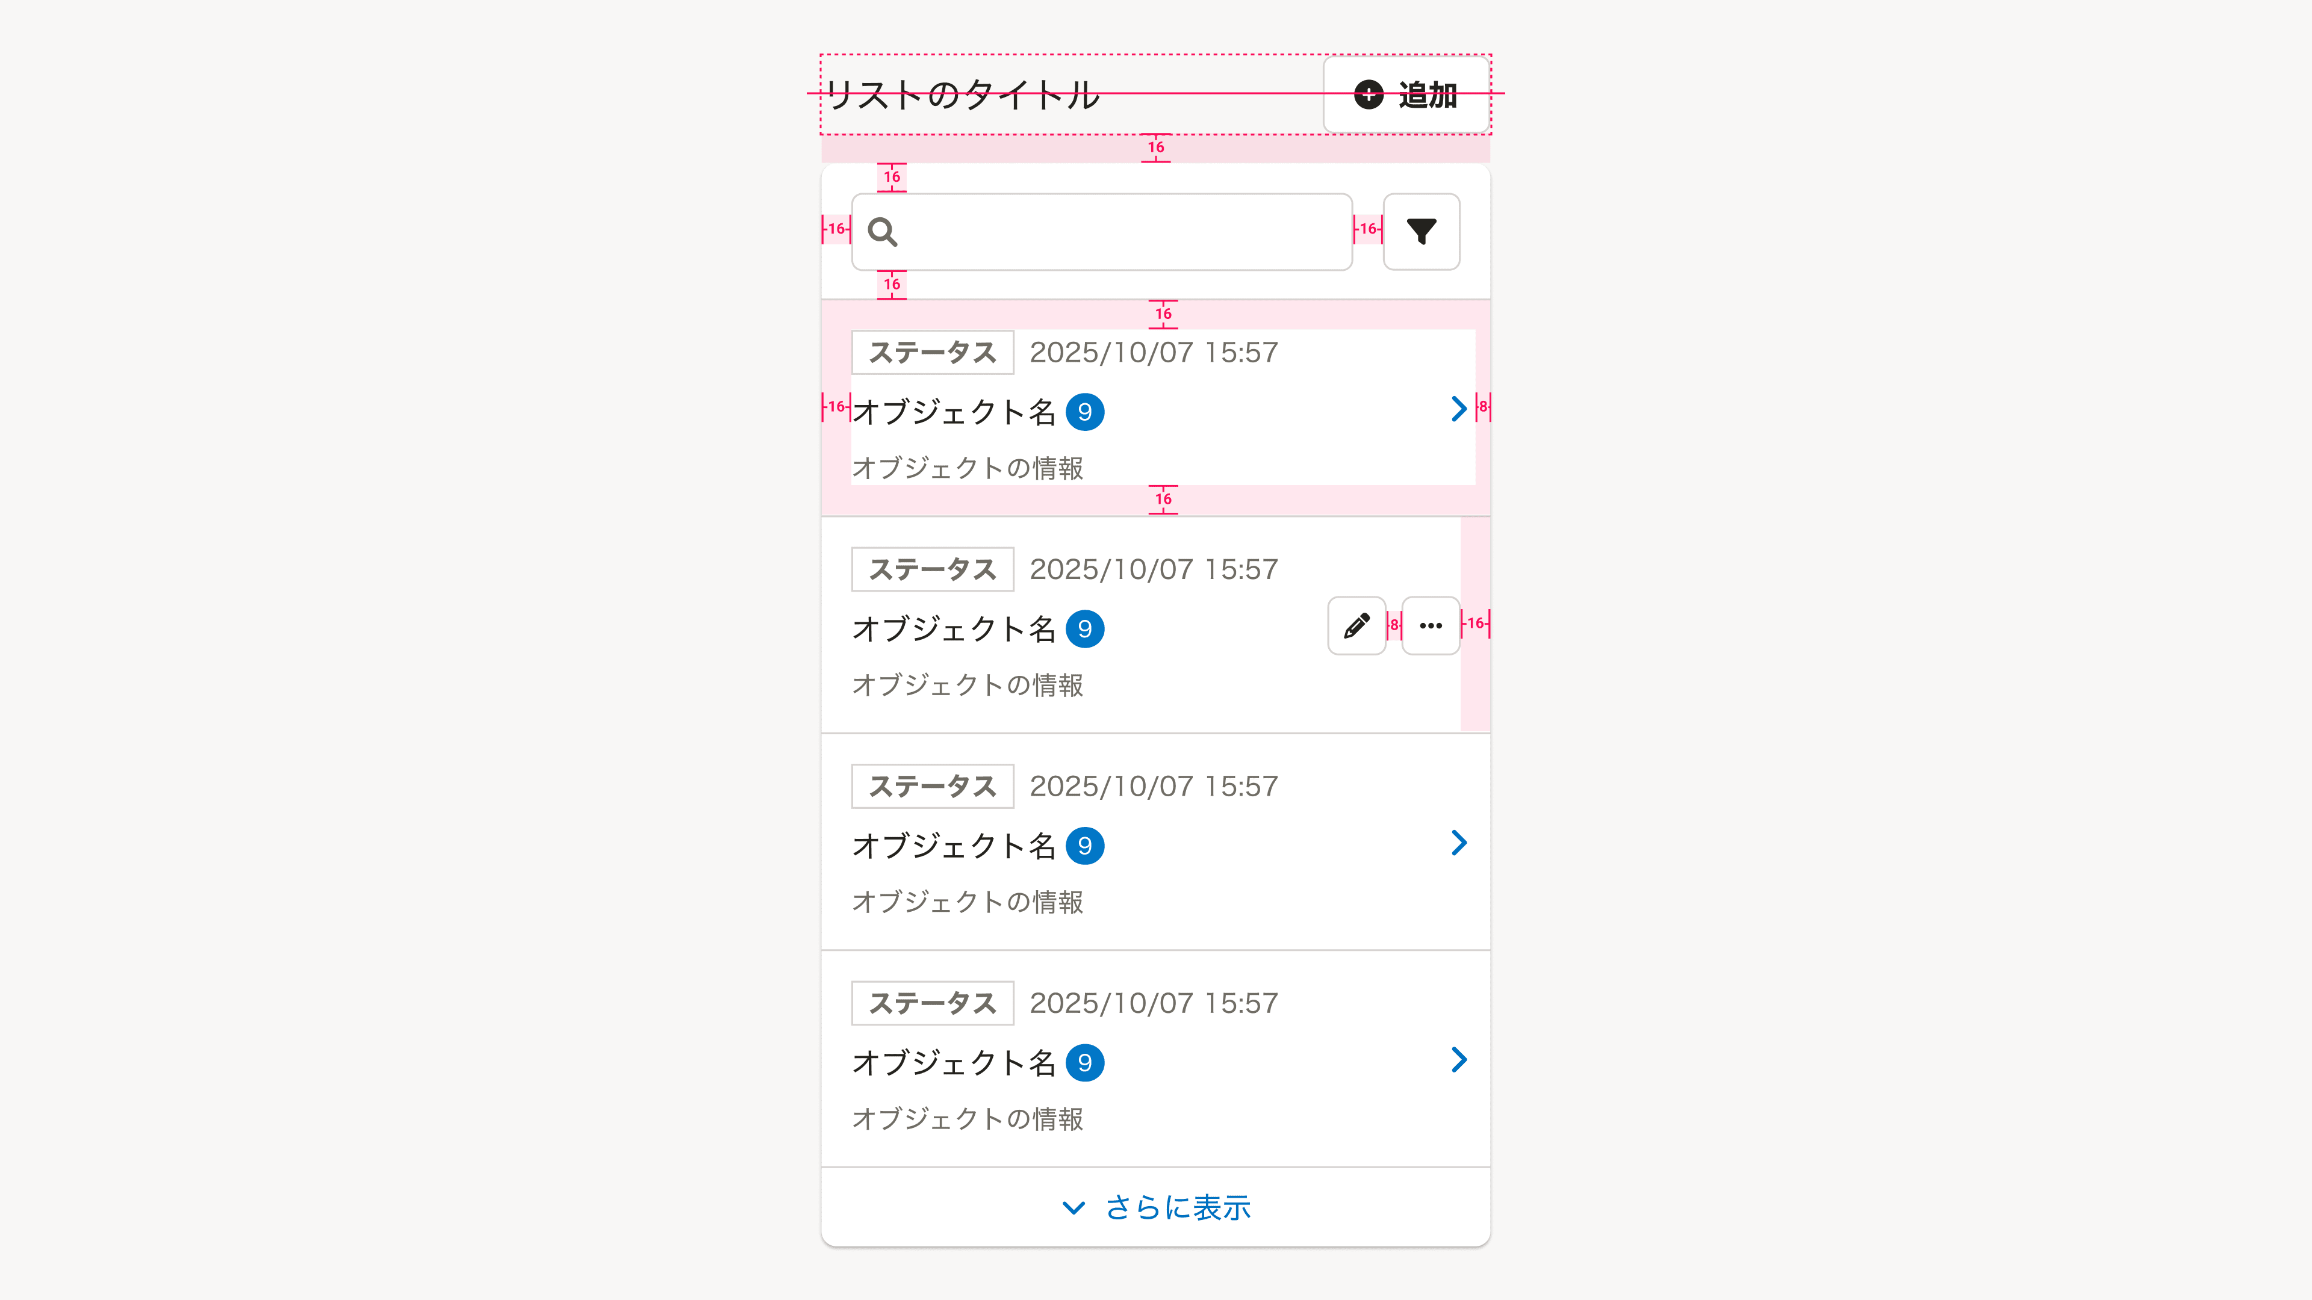The width and height of the screenshot is (2312, 1300).
Task: Click the chevron on the last list item
Action: point(1460,1060)
